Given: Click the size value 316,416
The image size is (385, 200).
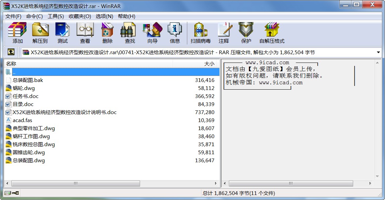Looking at the screenshot, I should pos(204,80).
